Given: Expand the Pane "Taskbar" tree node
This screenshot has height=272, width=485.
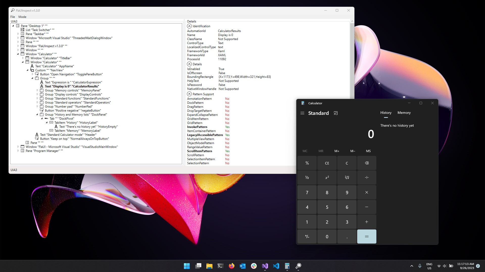Looking at the screenshot, I should tap(18, 34).
